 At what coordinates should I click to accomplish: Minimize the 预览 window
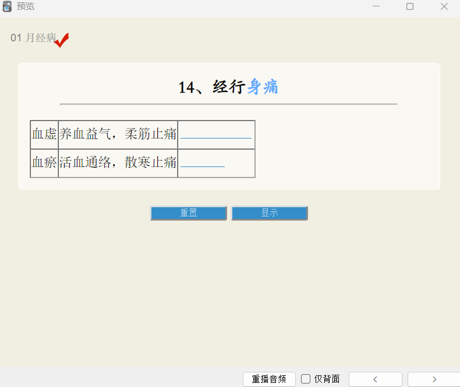tap(376, 6)
